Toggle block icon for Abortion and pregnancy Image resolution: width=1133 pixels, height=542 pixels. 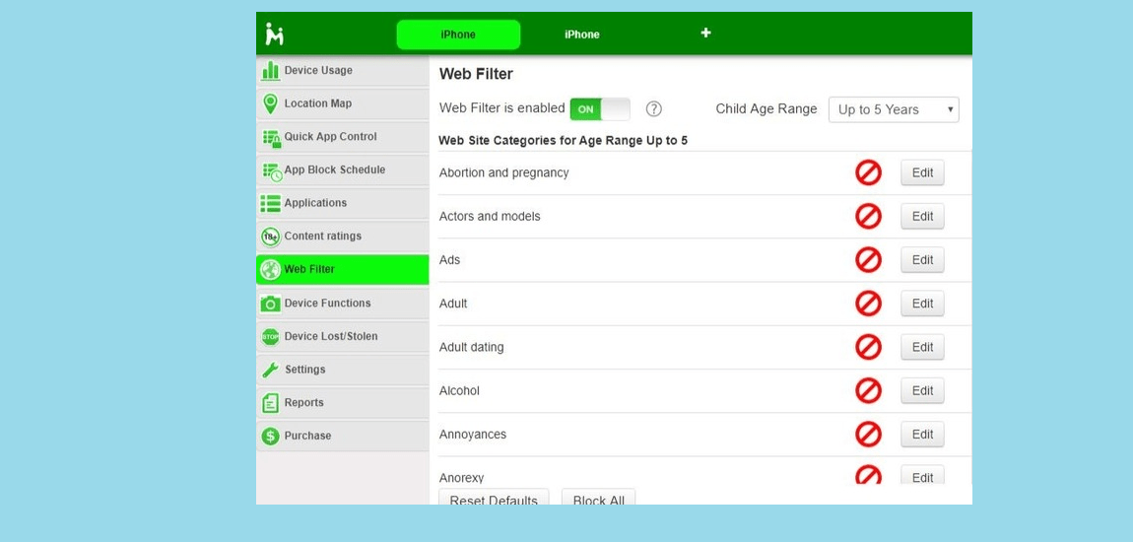869,172
